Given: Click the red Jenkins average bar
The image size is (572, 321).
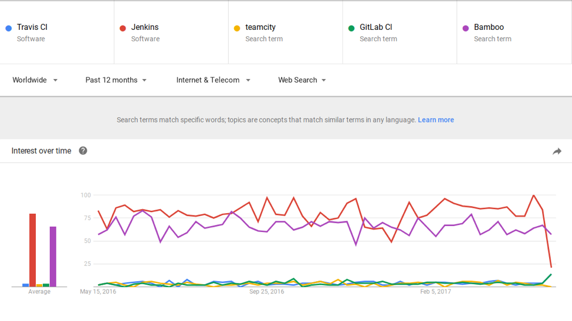Looking at the screenshot, I should 32,251.
